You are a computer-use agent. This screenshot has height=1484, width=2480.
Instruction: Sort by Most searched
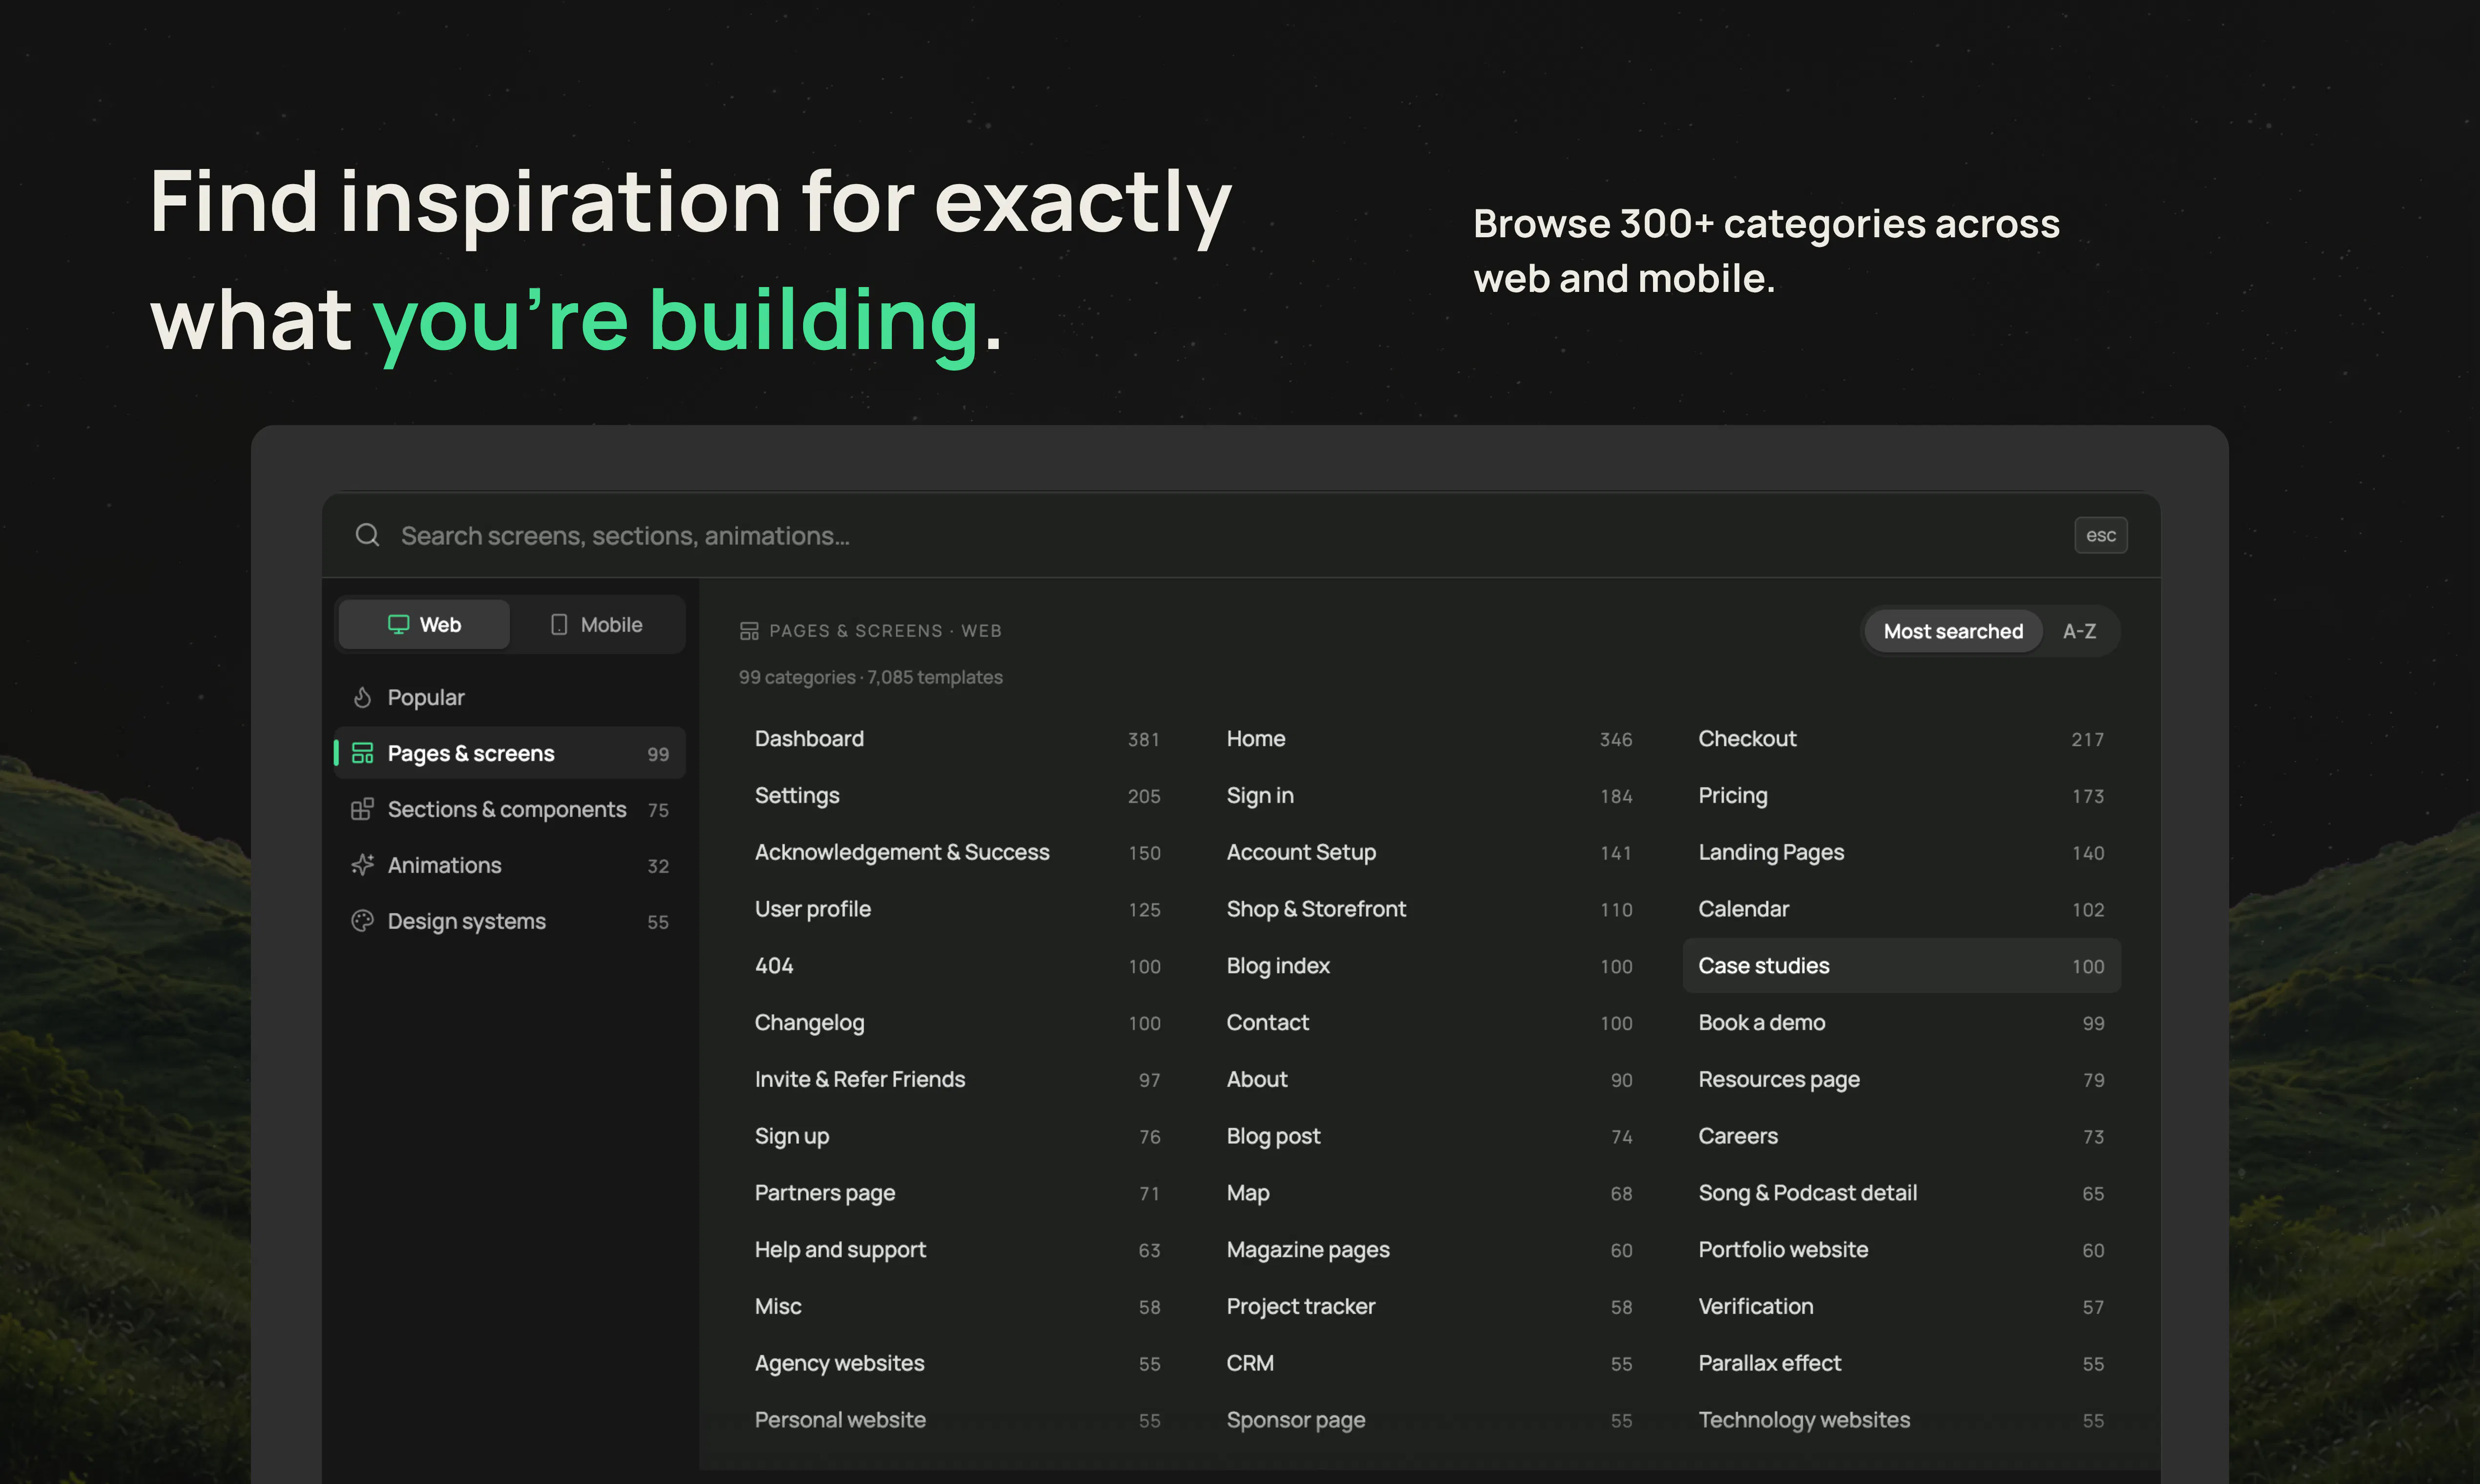1953,631
